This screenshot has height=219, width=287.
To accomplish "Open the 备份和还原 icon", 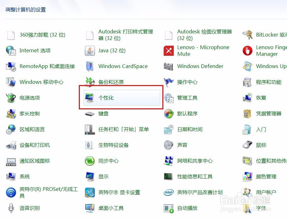I will tap(90, 82).
